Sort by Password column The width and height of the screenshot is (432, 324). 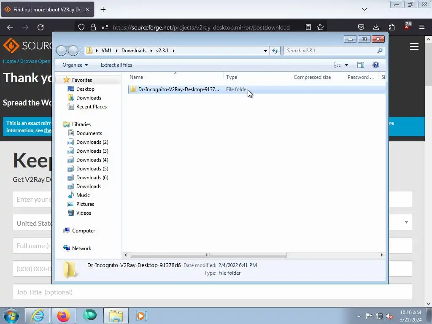[x=361, y=77]
